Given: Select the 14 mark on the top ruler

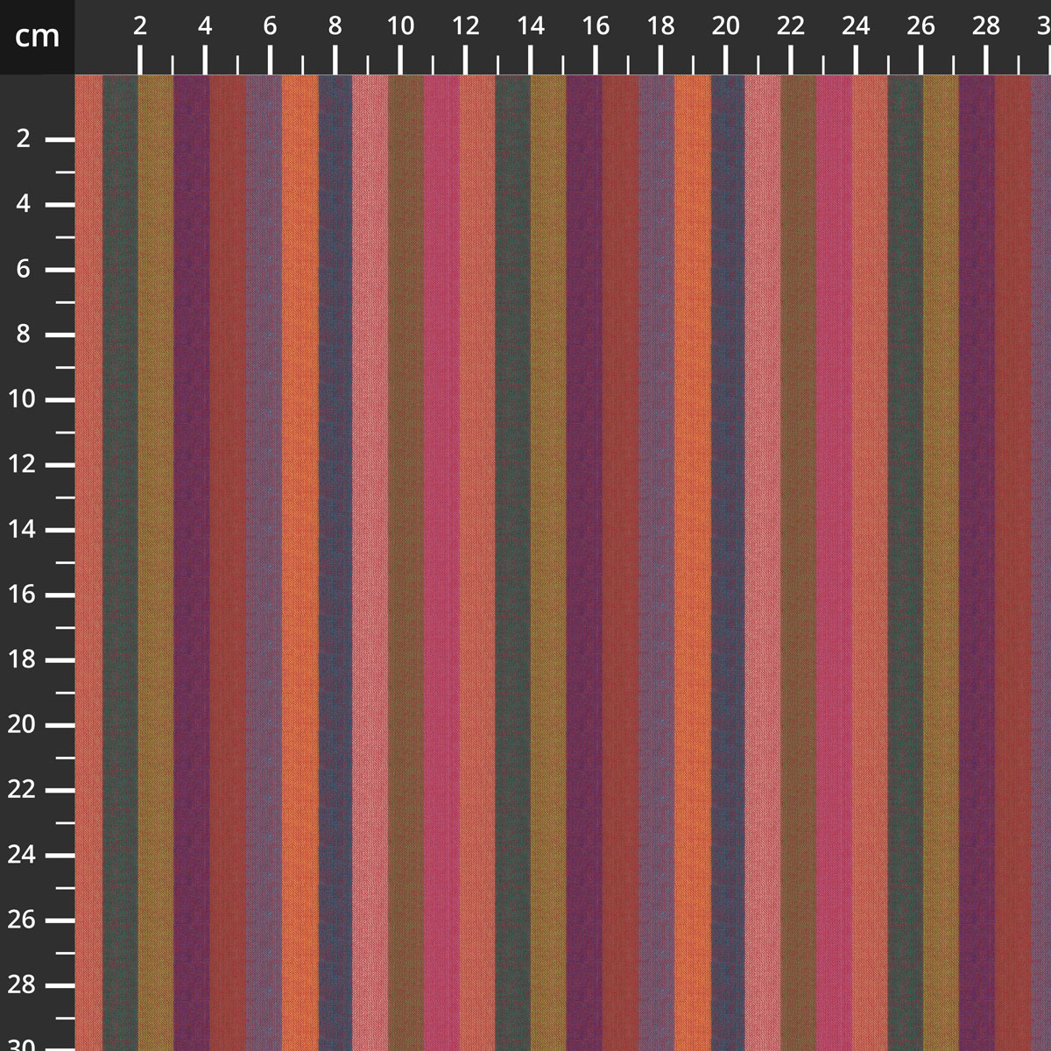Looking at the screenshot, I should click(530, 26).
